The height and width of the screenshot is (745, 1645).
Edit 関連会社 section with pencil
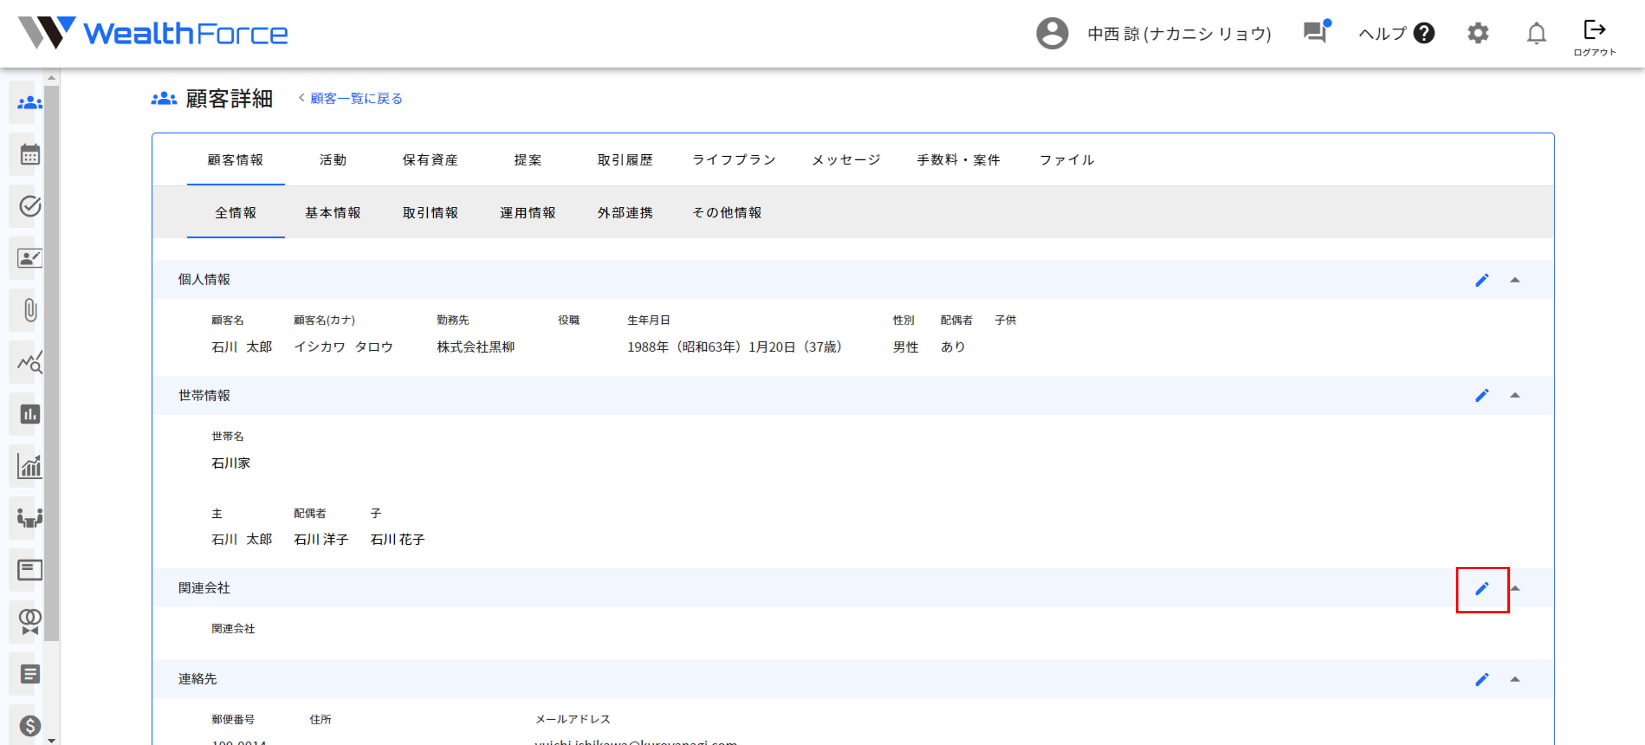click(x=1482, y=588)
